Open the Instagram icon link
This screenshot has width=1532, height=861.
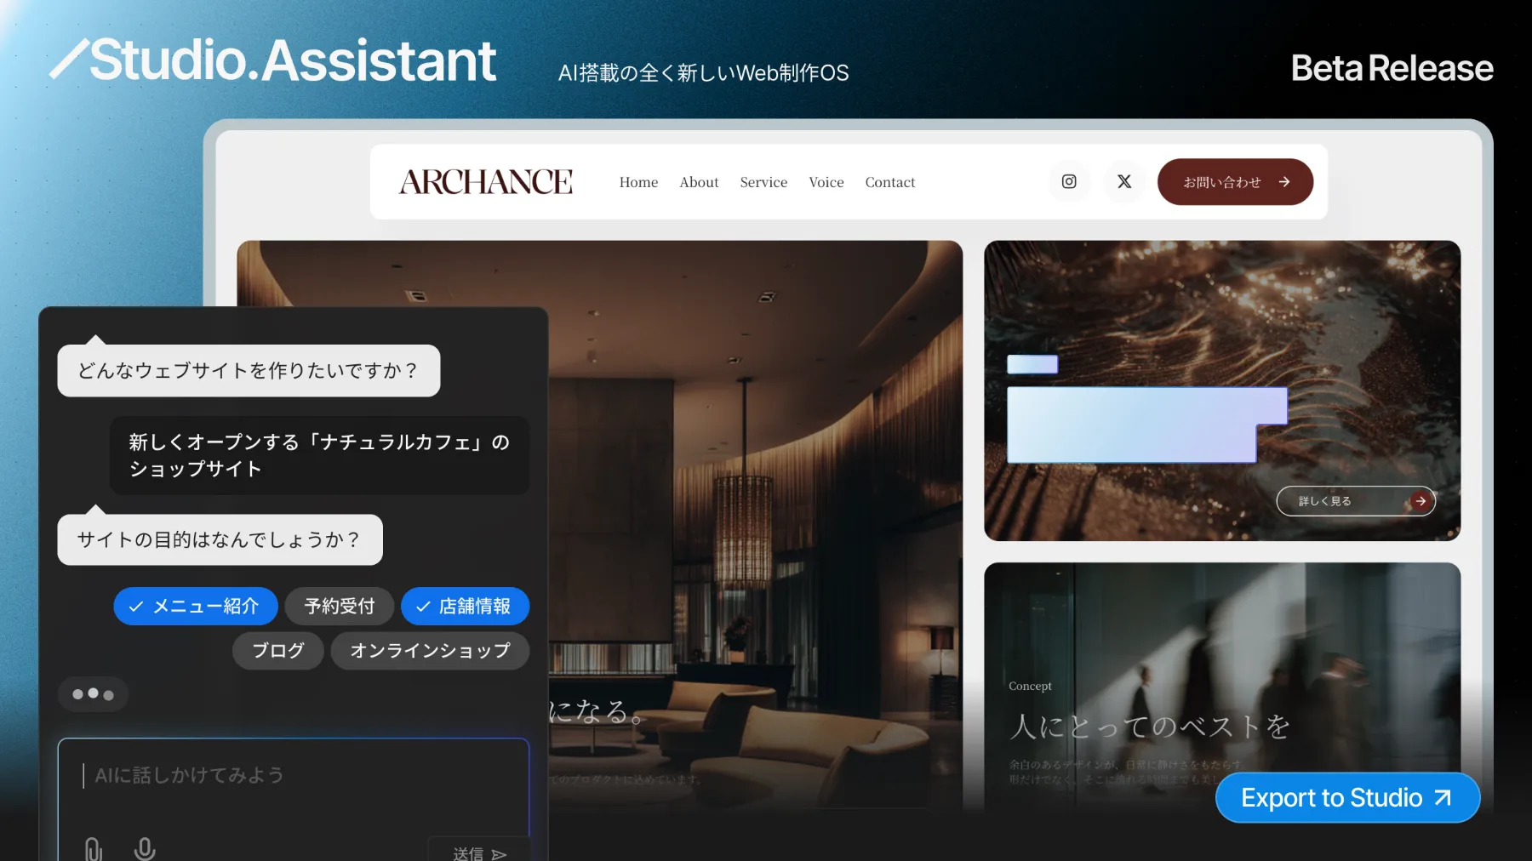tap(1069, 181)
